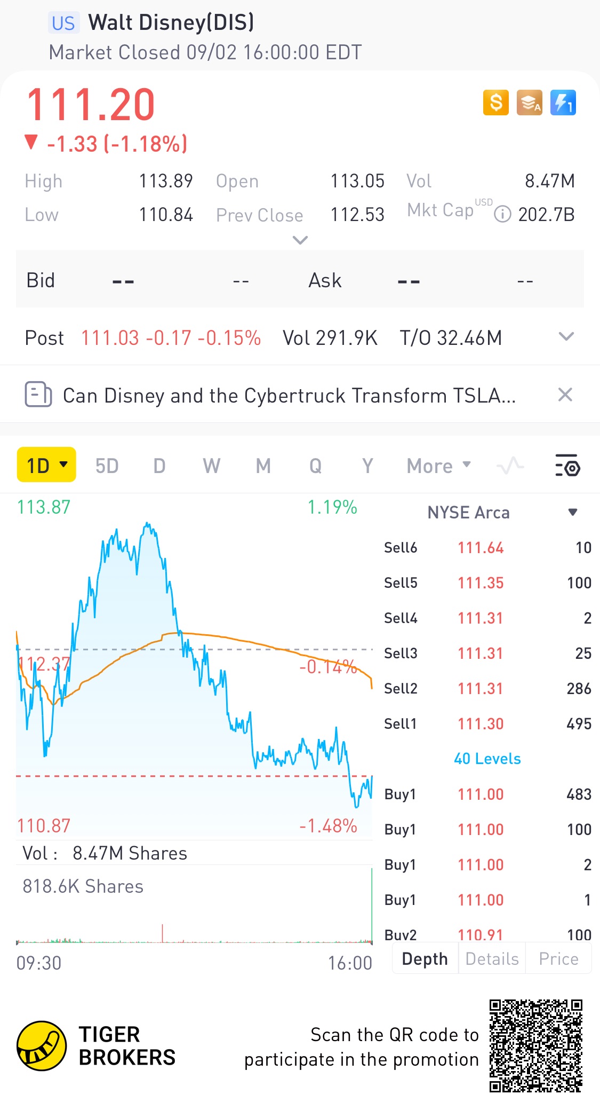Tap the blue lightning bolt icon

pyautogui.click(x=563, y=103)
